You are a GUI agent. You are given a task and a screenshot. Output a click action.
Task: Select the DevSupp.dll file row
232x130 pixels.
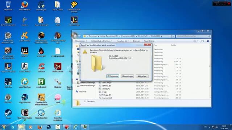[139, 95]
